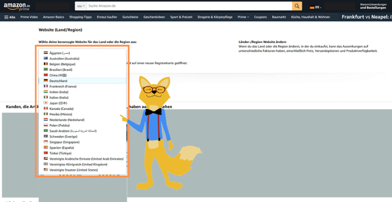This screenshot has width=392, height=202.
Task: Expand the search category Alle dropdown
Action: pos(80,6)
